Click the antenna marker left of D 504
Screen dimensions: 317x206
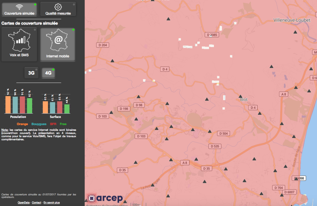point(210,131)
